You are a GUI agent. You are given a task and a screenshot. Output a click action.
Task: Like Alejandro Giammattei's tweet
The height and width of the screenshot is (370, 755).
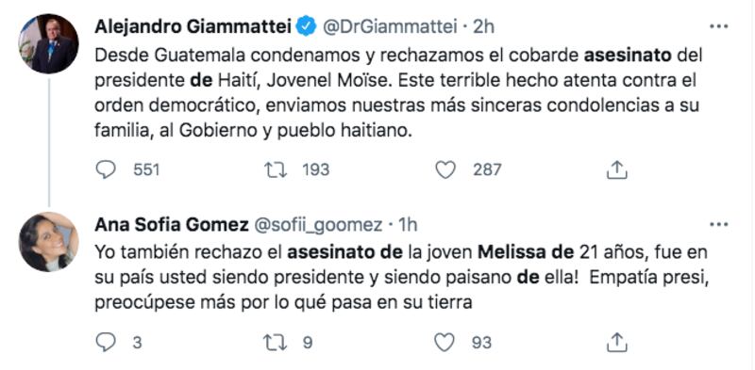445,170
